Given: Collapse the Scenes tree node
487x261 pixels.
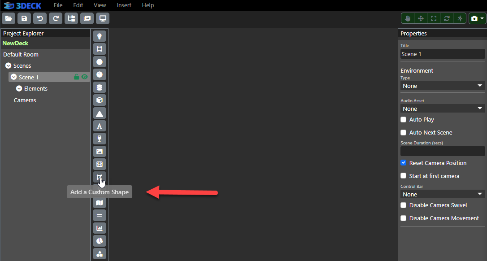Looking at the screenshot, I should coord(8,66).
